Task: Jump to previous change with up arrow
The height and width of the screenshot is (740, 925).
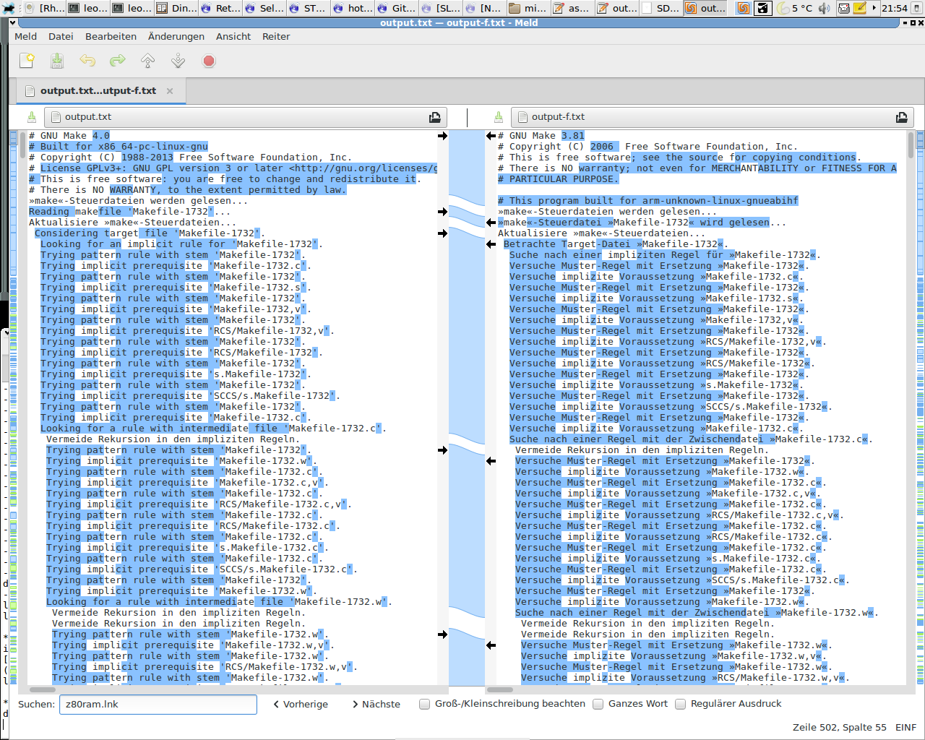Action: (x=148, y=61)
